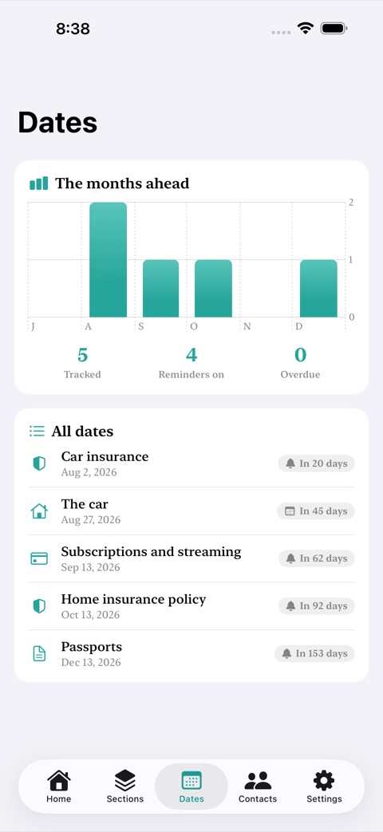Image resolution: width=383 pixels, height=832 pixels.
Task: Tap the document icon beside Passports
Action: (x=39, y=654)
